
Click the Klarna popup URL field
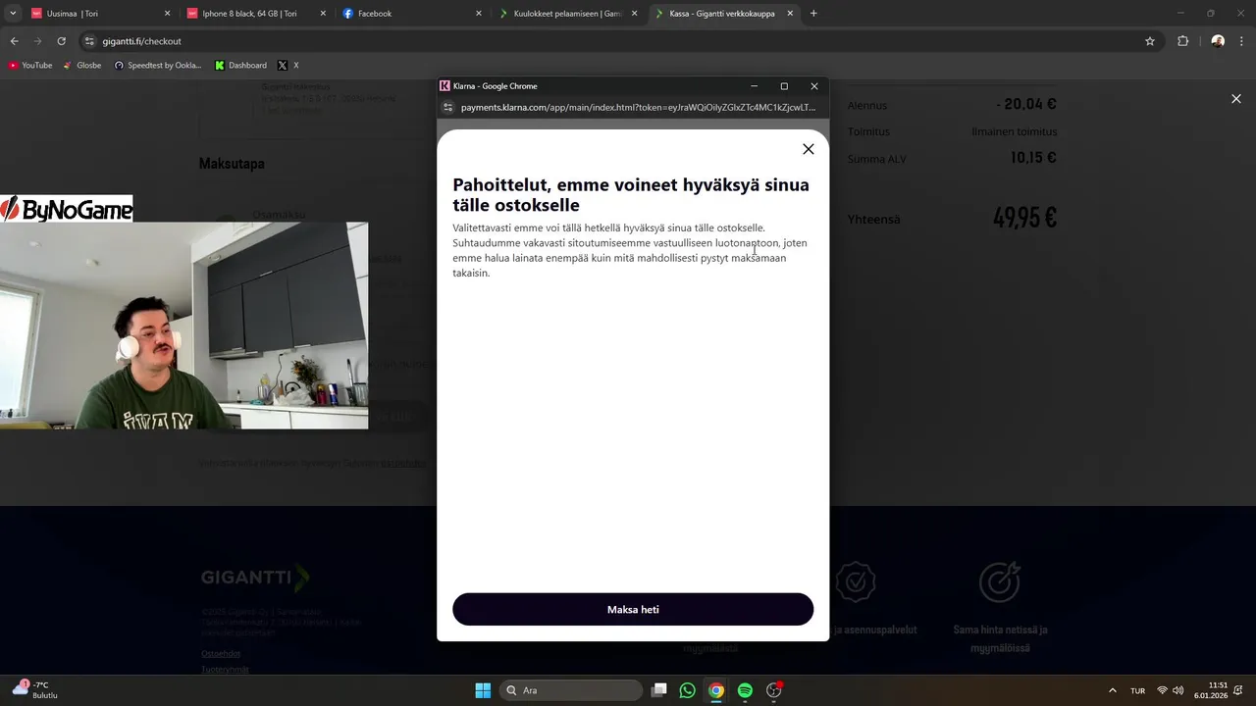[x=638, y=107]
